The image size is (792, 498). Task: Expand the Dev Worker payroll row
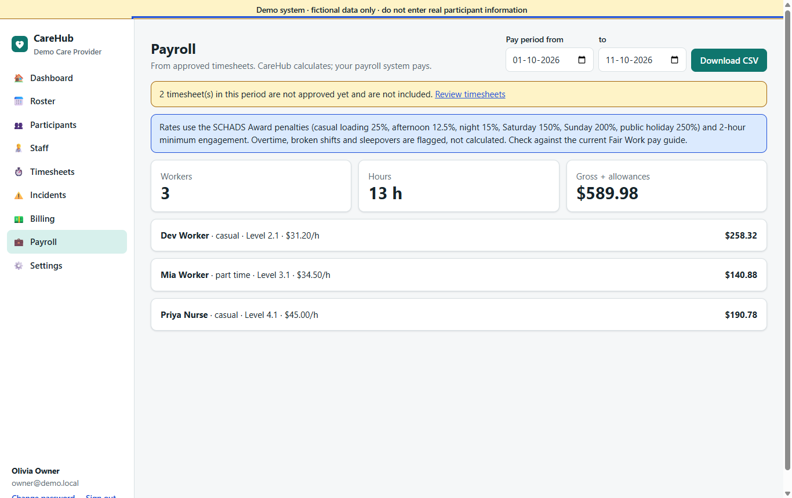pyautogui.click(x=459, y=236)
